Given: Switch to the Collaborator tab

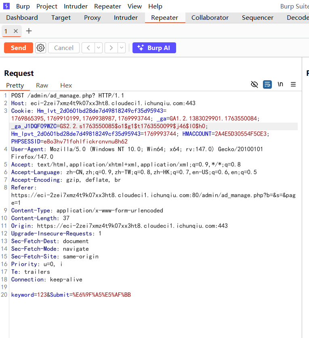Looking at the screenshot, I should [x=210, y=18].
